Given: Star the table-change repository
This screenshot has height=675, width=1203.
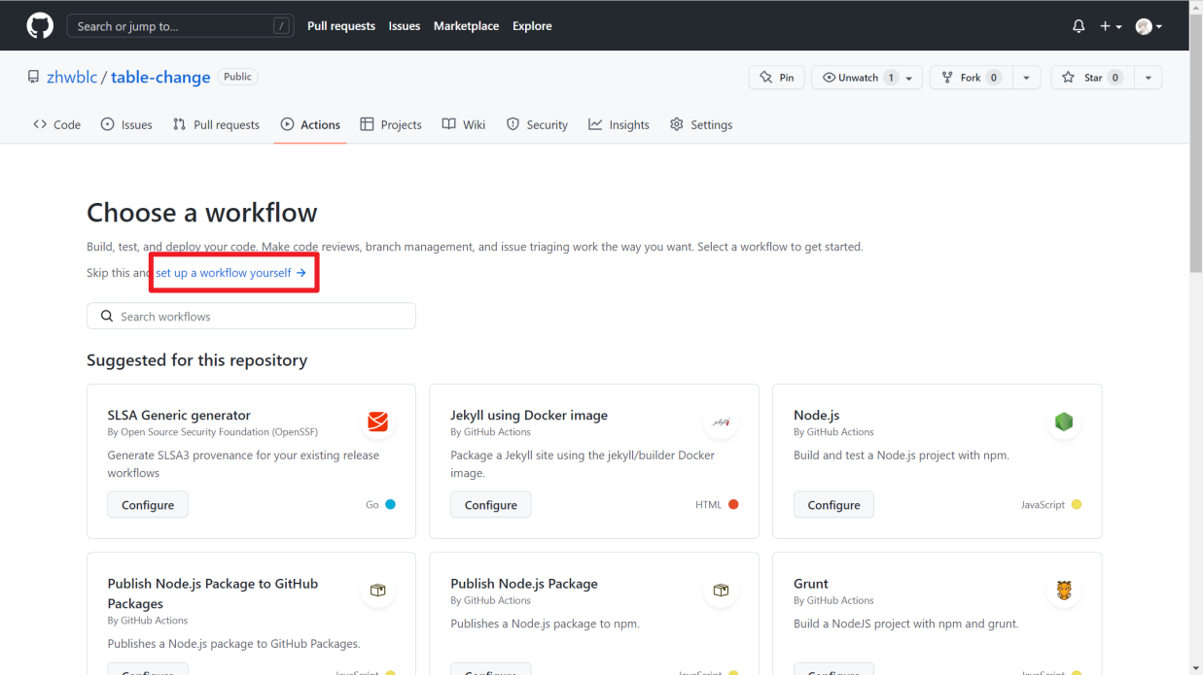Looking at the screenshot, I should point(1092,78).
